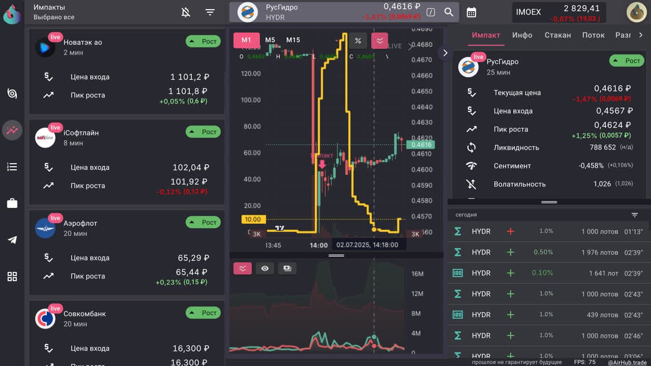
Task: Click the Softline logo icon
Action: pyautogui.click(x=45, y=138)
